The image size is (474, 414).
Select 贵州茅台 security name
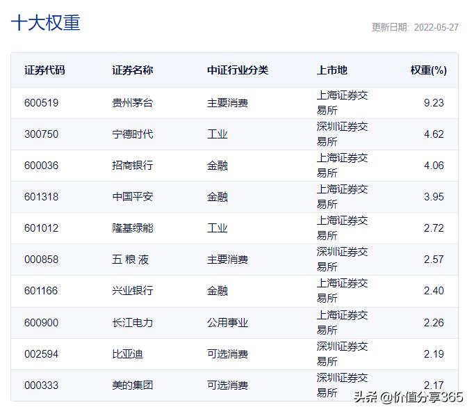[132, 103]
